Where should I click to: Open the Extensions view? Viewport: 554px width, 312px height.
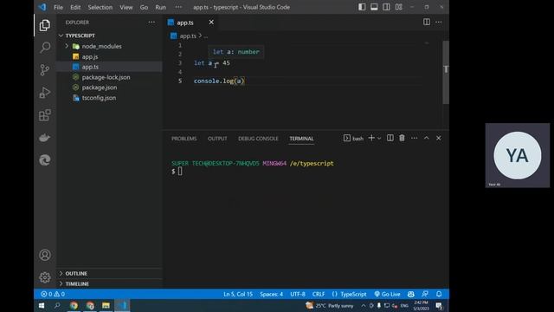44,115
